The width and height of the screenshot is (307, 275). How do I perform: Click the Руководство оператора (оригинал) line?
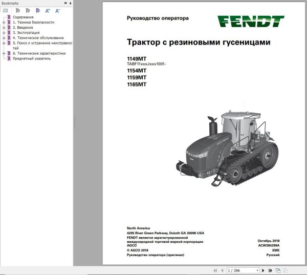pyautogui.click(x=156, y=255)
